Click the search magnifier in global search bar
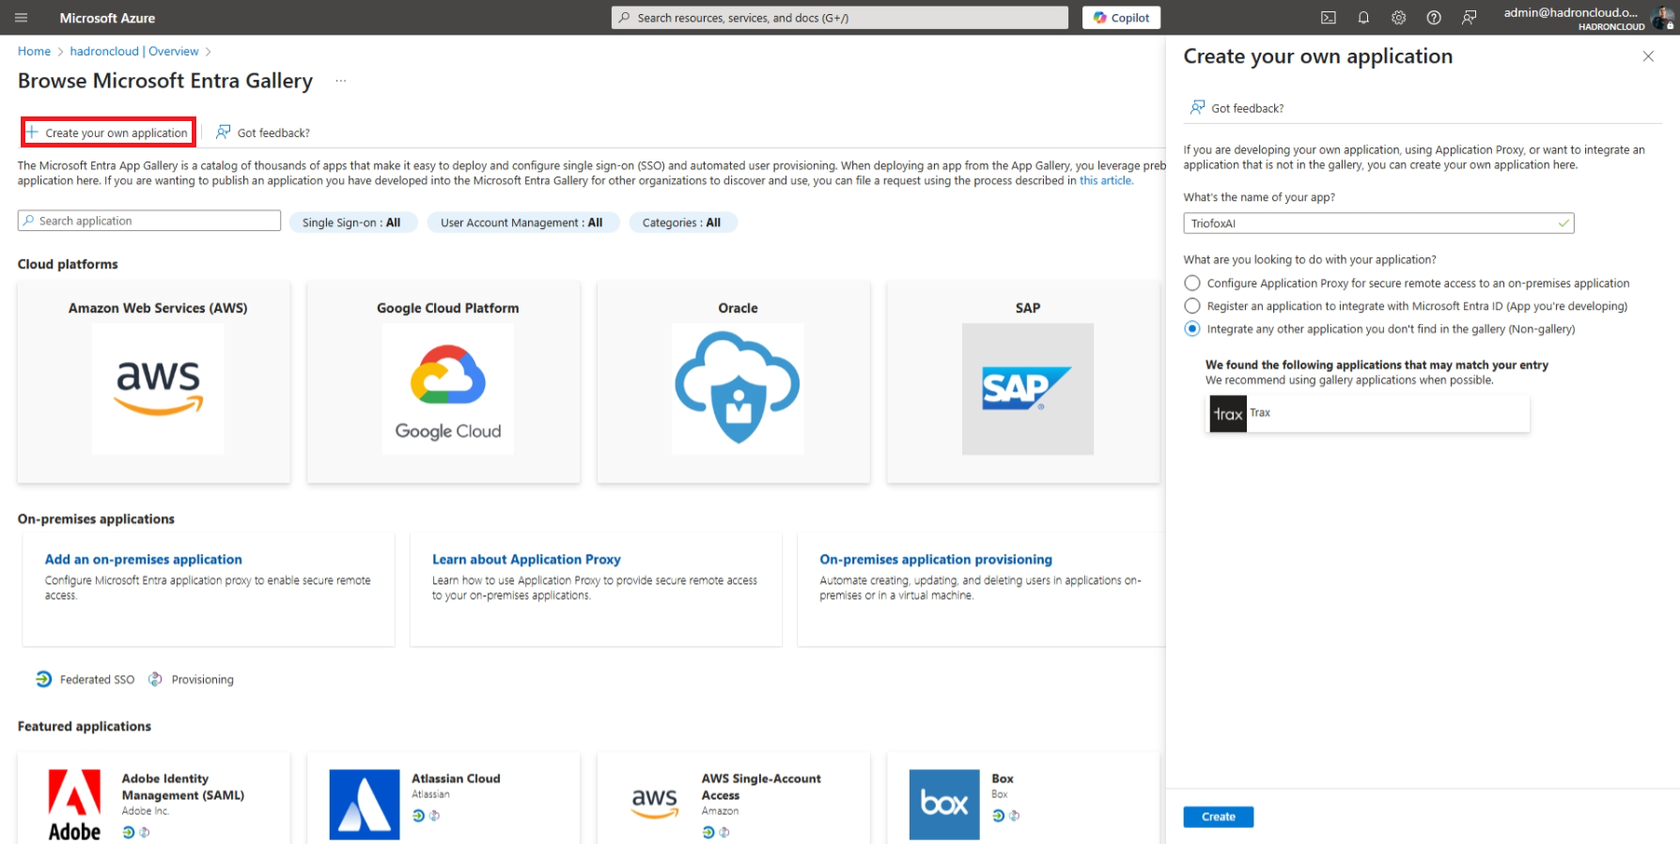Image resolution: width=1680 pixels, height=844 pixels. point(625,18)
